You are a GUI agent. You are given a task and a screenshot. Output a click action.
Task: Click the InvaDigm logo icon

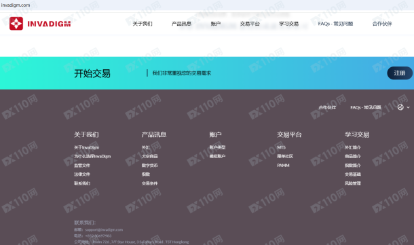[16, 24]
